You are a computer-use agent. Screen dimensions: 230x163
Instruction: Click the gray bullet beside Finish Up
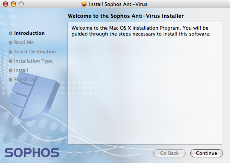tap(10, 80)
